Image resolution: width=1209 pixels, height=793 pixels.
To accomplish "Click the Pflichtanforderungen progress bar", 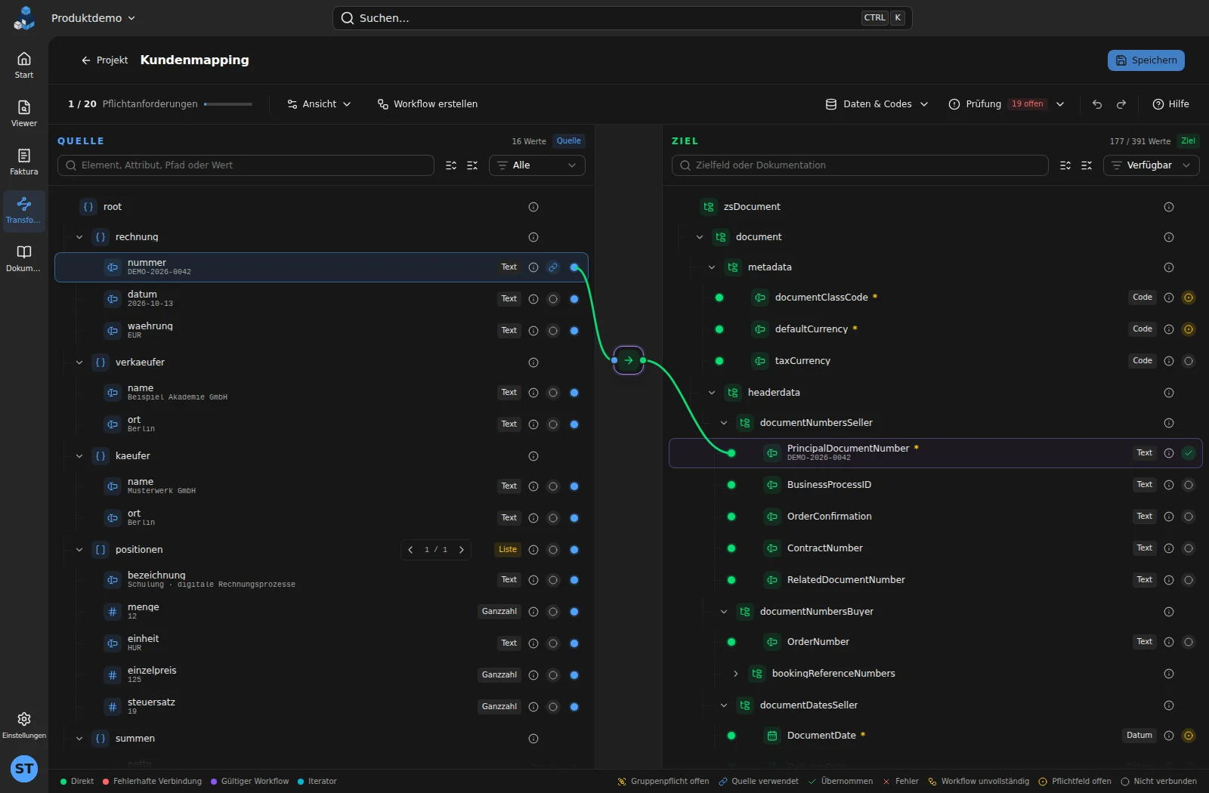I will [x=228, y=104].
